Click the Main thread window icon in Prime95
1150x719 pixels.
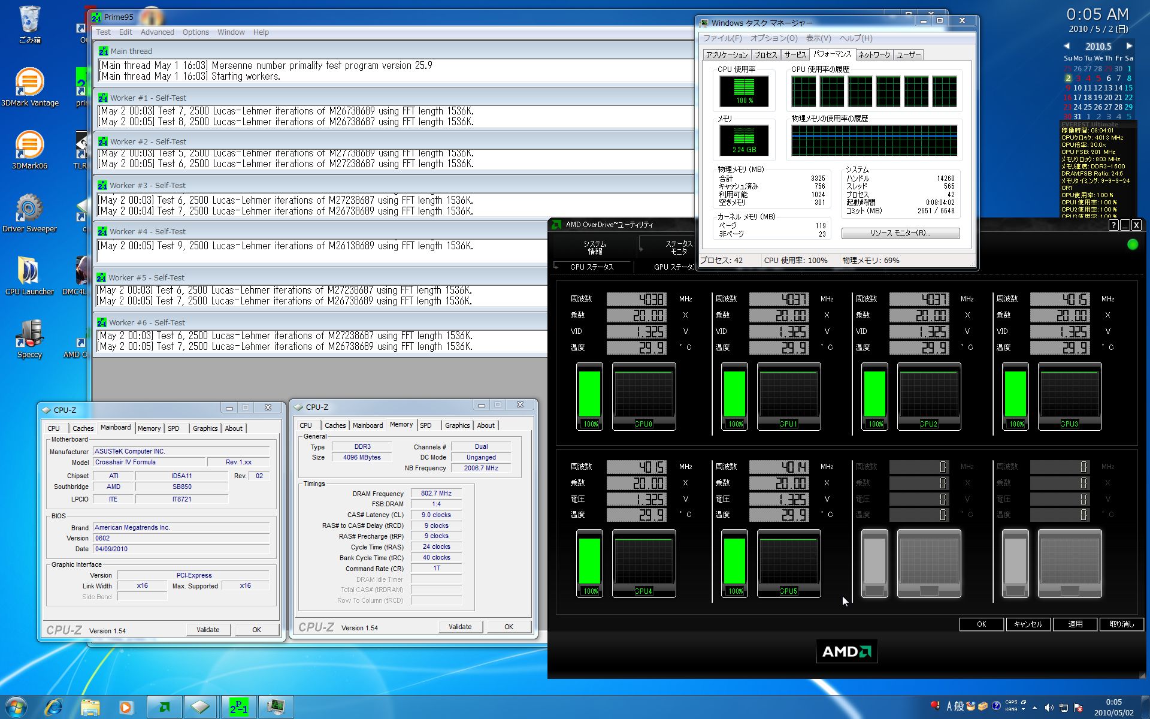pos(103,51)
